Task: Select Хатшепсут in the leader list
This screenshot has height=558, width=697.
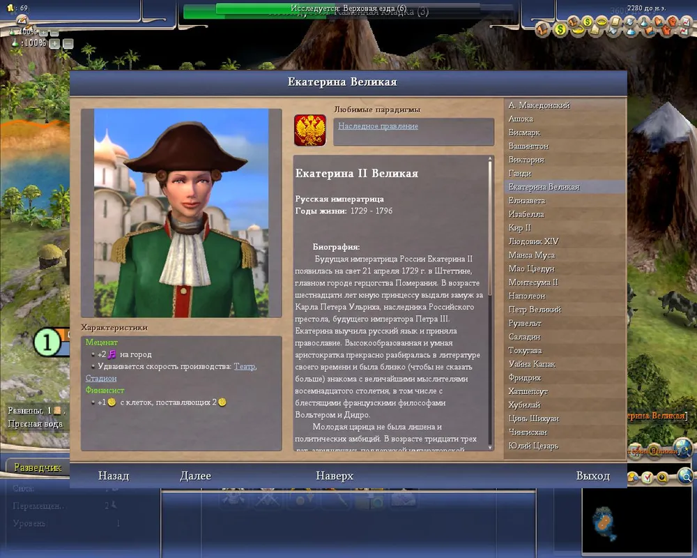Action: [x=565, y=391]
